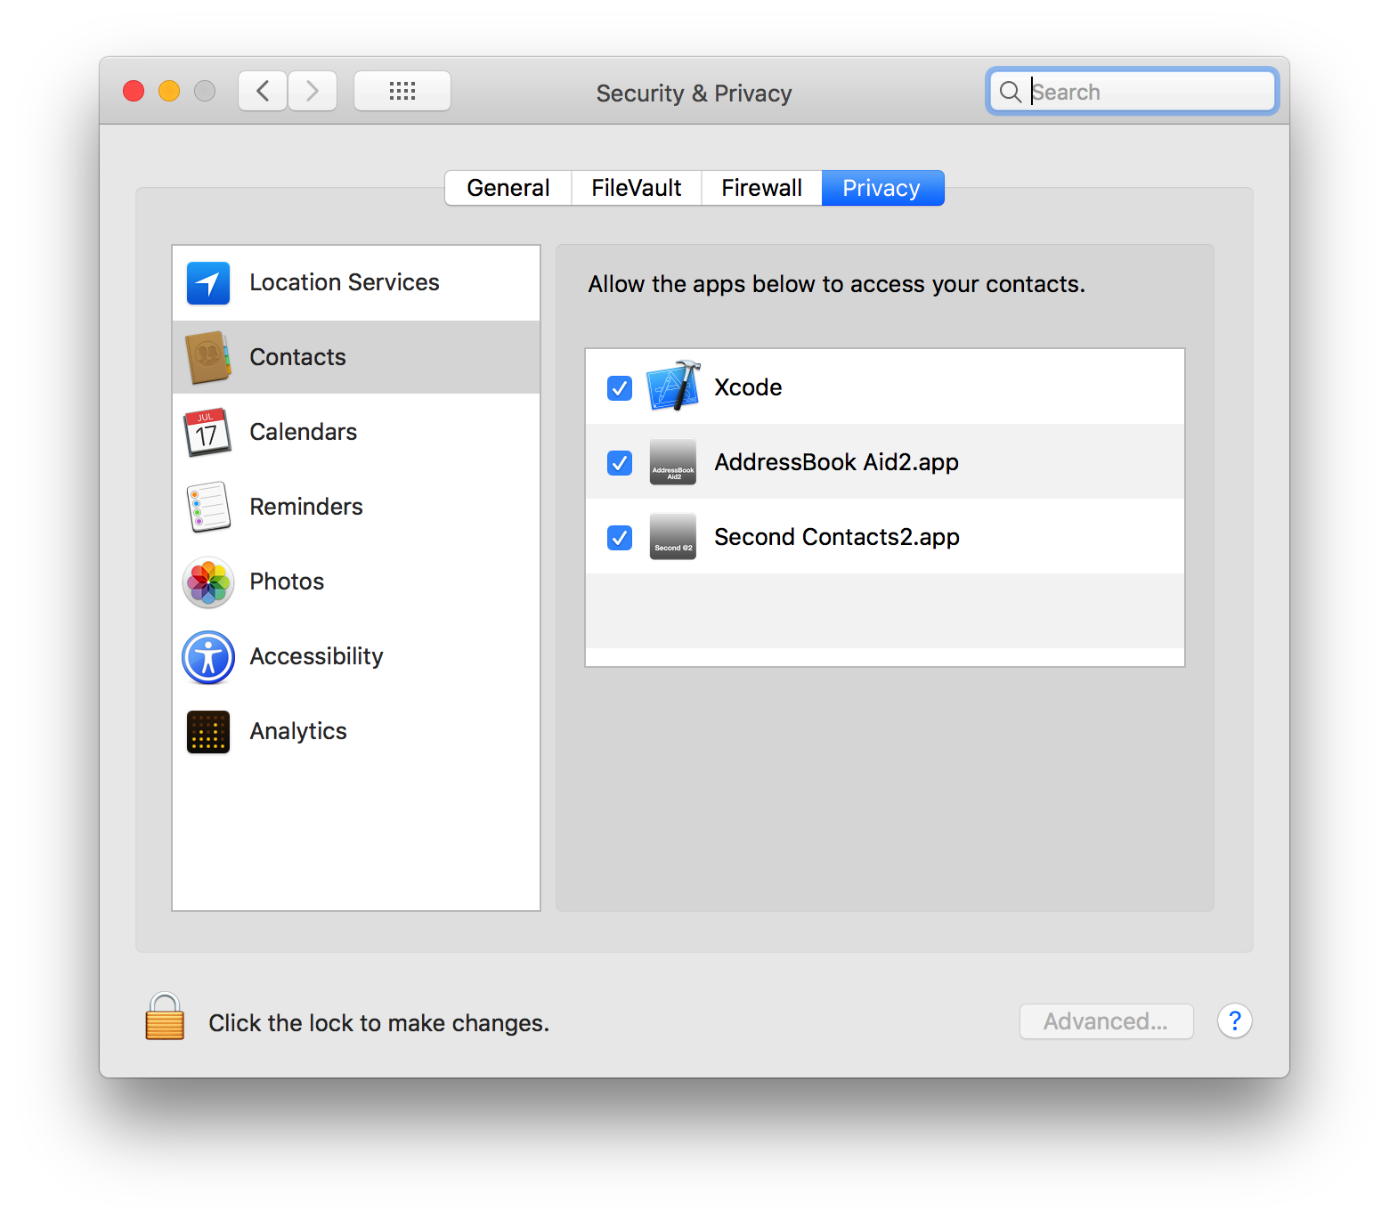Select Reminders label in sidebar
Viewport: 1389px width, 1220px height.
[306, 507]
